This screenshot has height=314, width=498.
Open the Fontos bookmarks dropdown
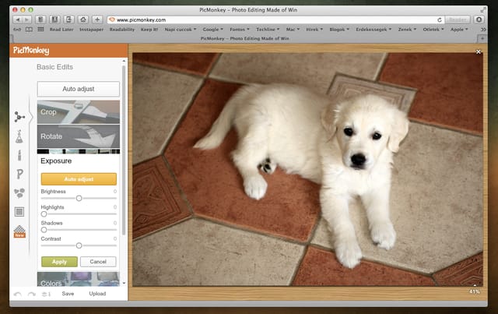240,30
